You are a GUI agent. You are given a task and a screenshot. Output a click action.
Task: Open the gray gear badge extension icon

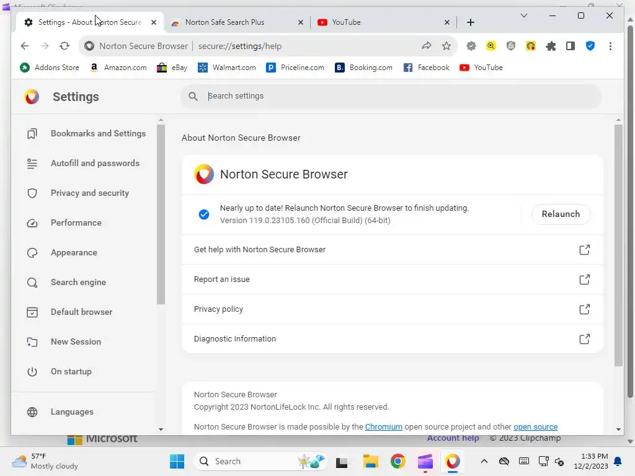[x=471, y=46]
